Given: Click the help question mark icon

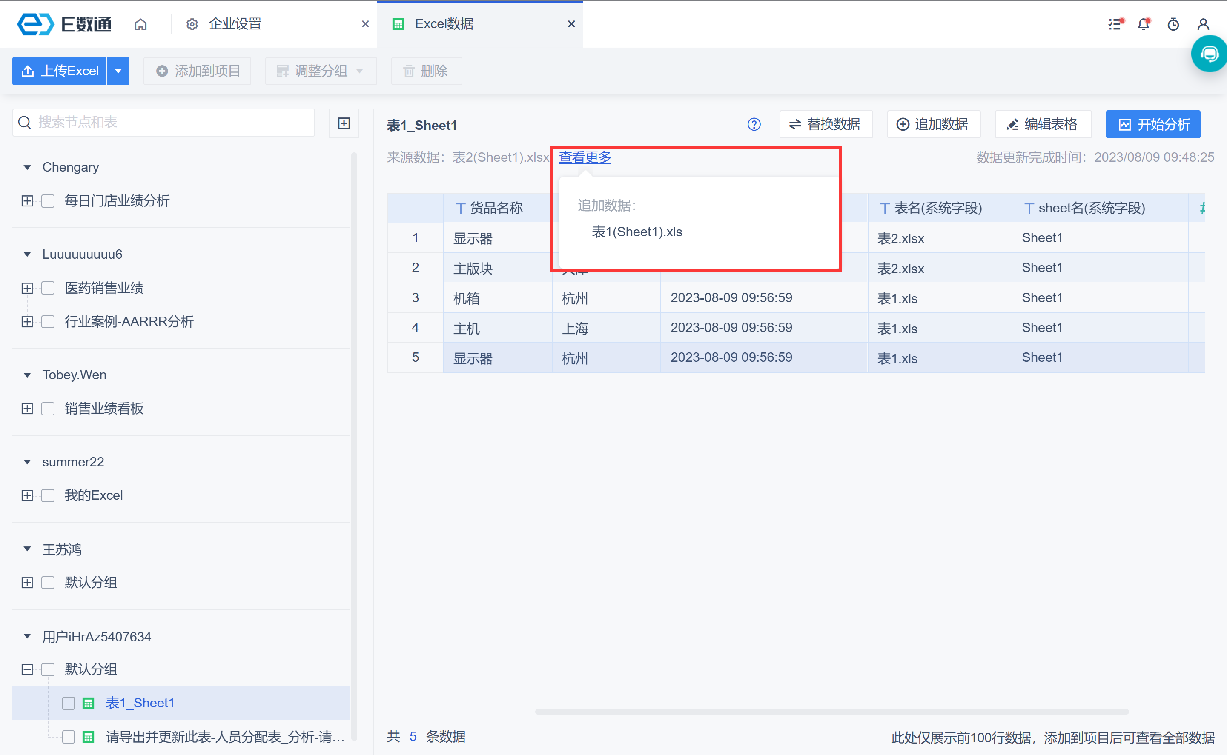Looking at the screenshot, I should click(x=754, y=124).
